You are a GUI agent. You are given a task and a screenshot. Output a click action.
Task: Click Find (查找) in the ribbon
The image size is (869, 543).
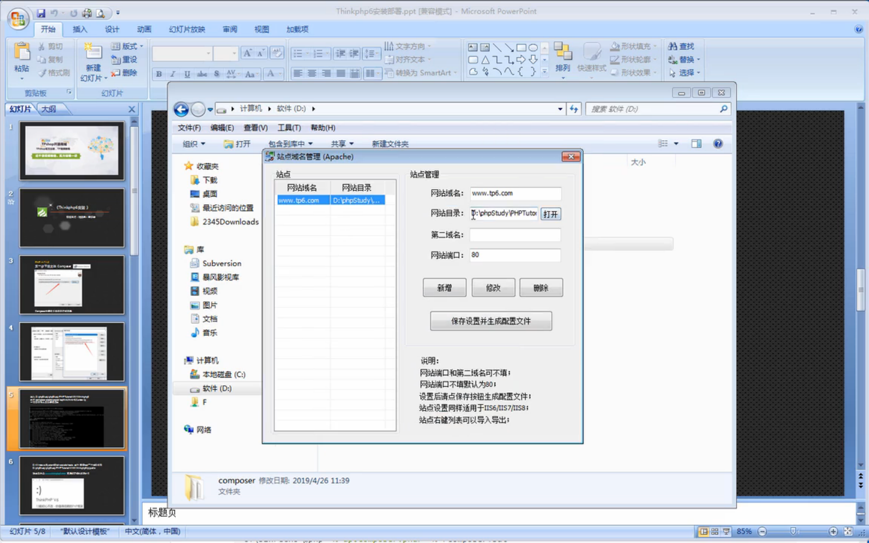[x=681, y=46]
